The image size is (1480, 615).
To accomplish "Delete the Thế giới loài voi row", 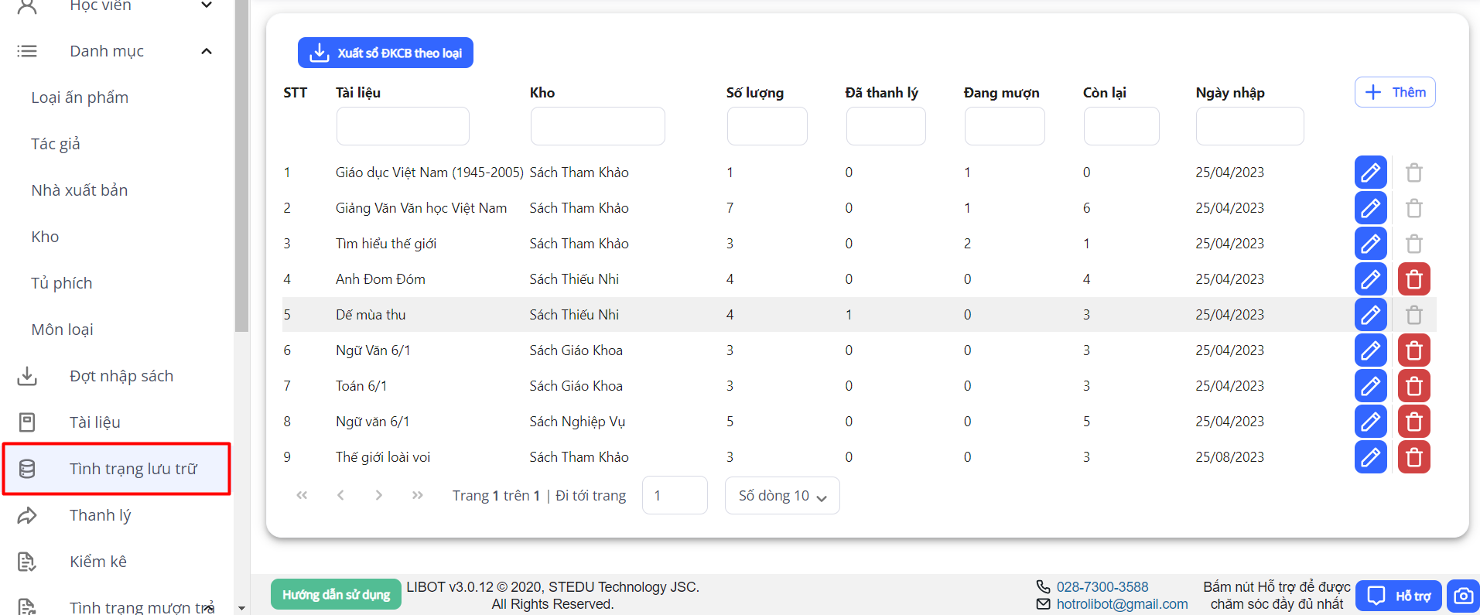I will click(1413, 457).
